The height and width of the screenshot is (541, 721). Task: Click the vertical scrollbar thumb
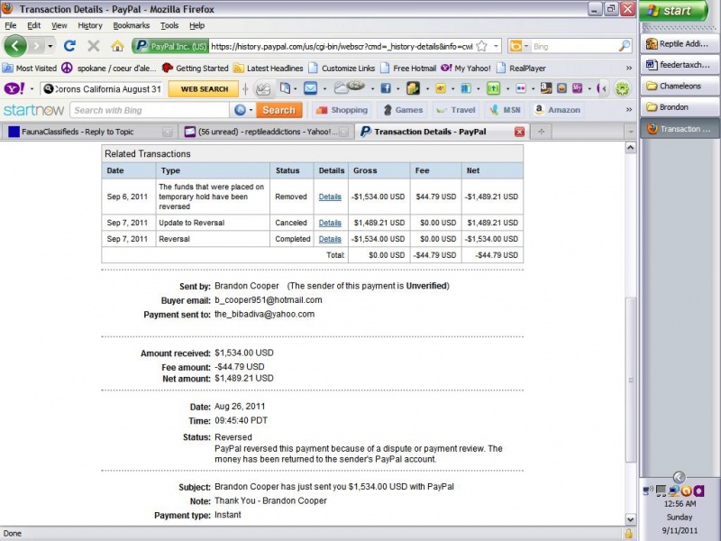(631, 380)
